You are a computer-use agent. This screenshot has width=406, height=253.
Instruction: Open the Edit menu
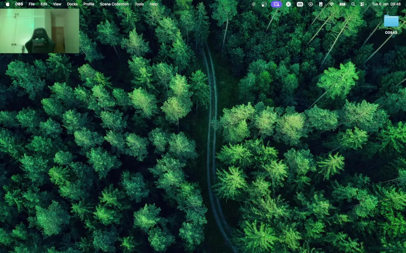44,4
